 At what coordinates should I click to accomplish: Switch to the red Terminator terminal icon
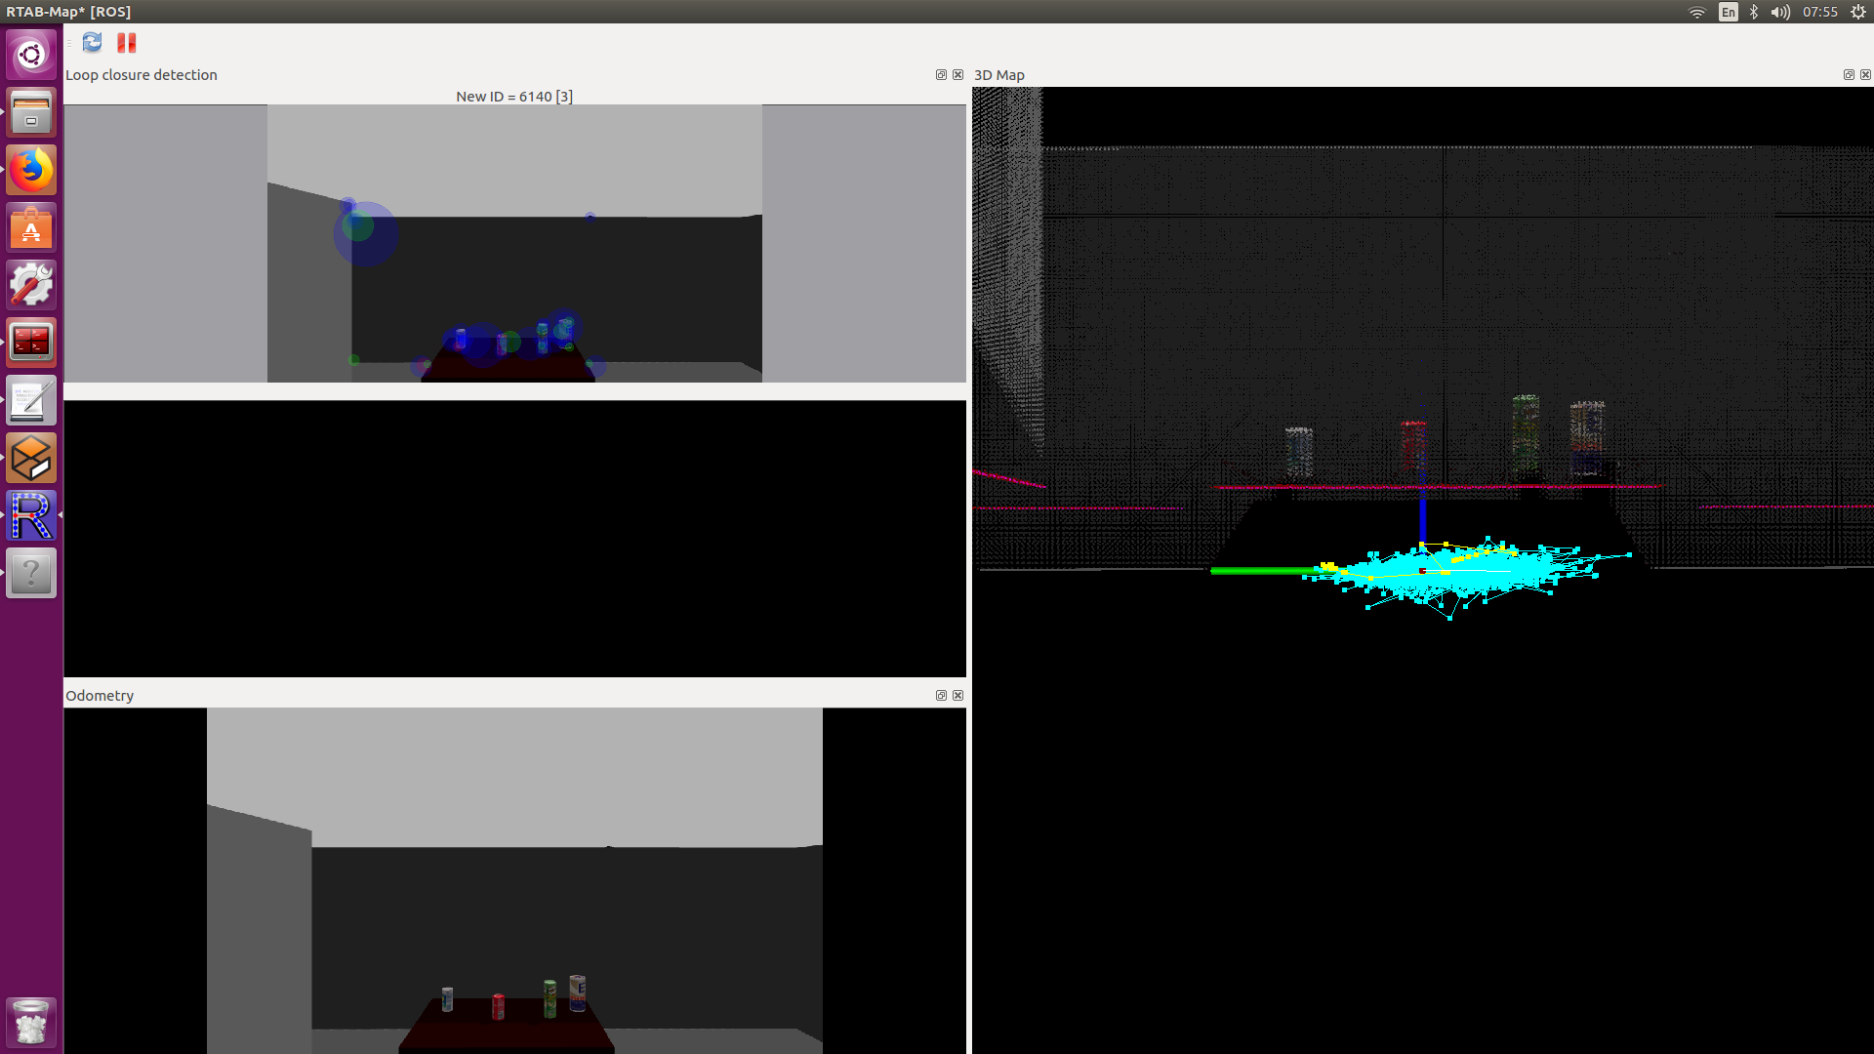pos(31,343)
